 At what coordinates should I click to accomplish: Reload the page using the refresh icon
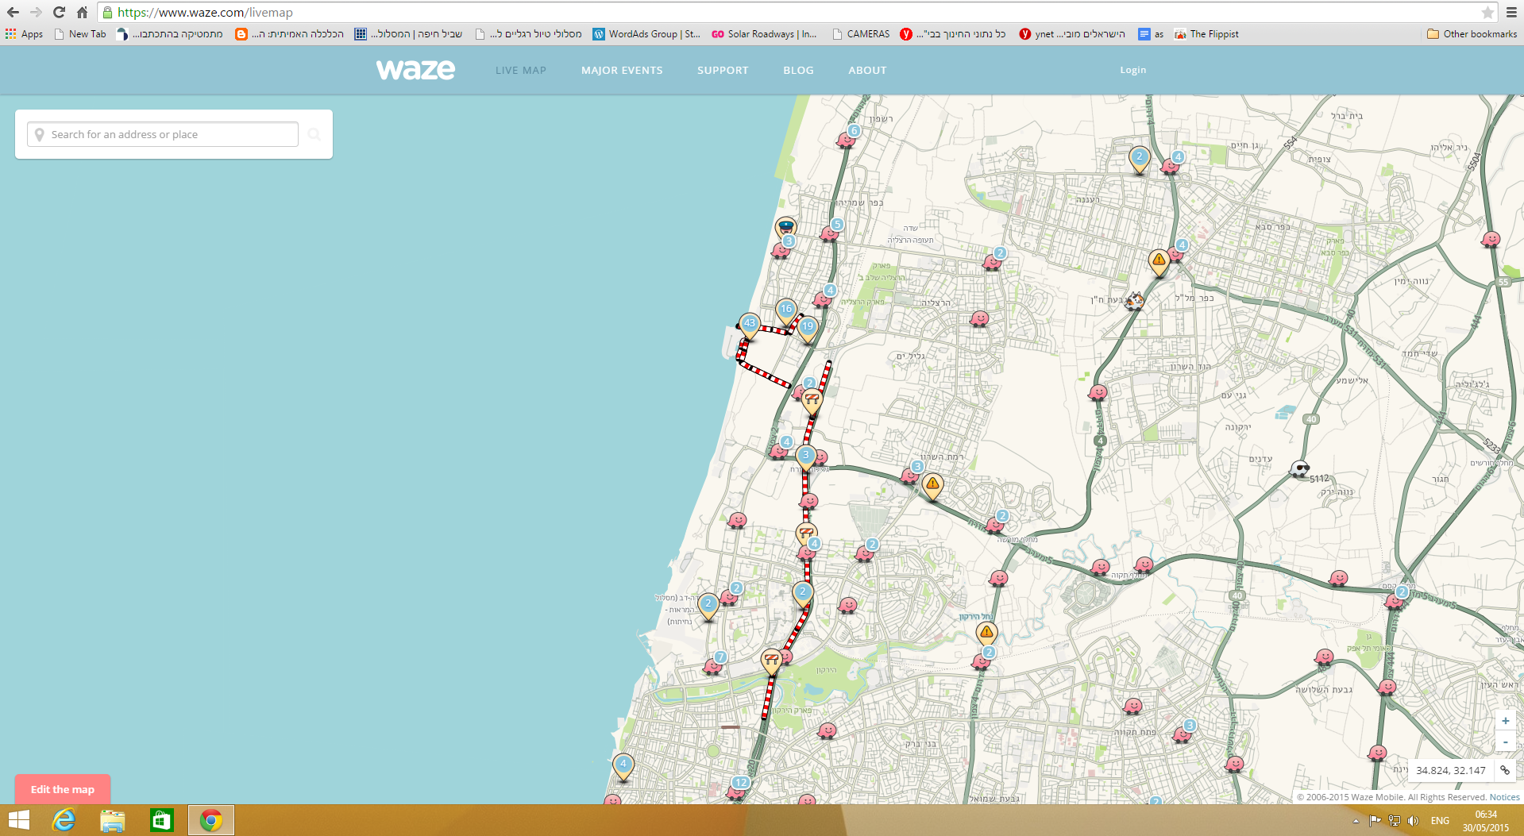click(59, 13)
